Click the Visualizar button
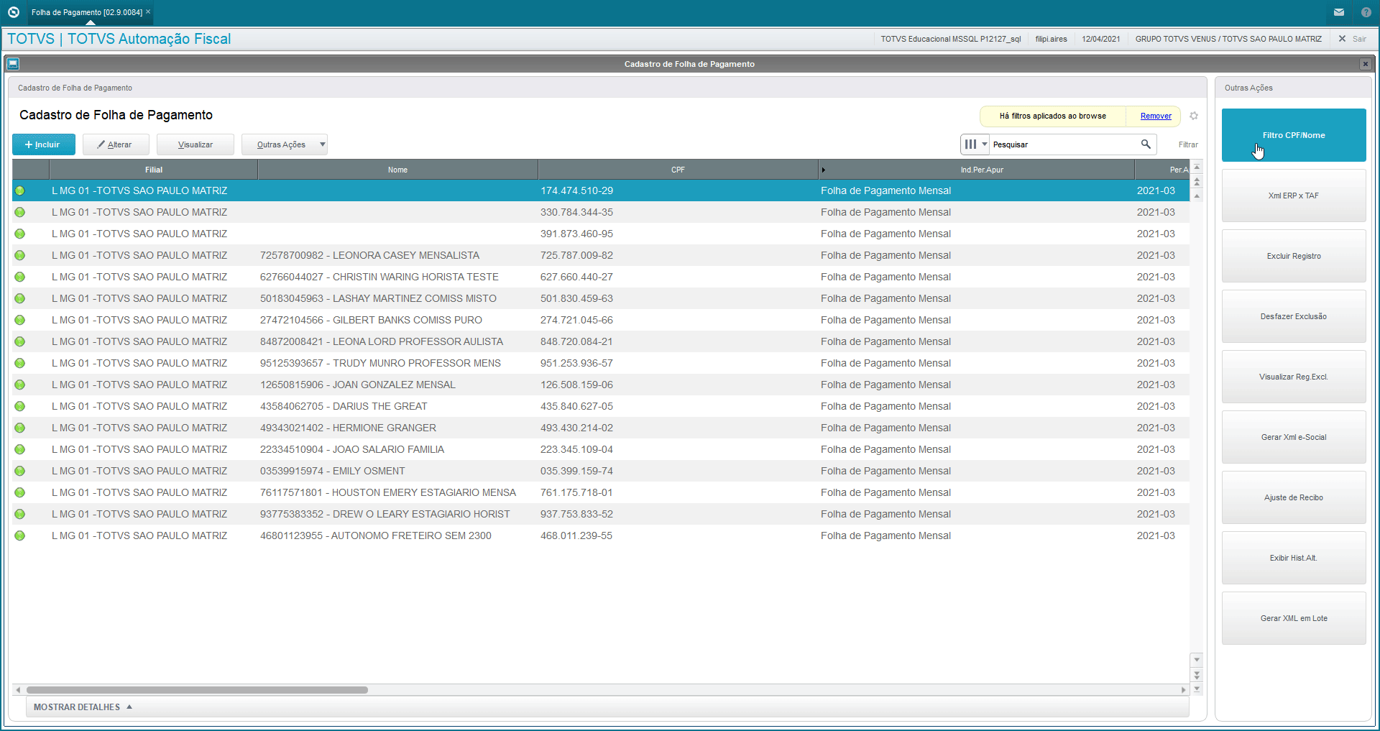 coord(195,144)
